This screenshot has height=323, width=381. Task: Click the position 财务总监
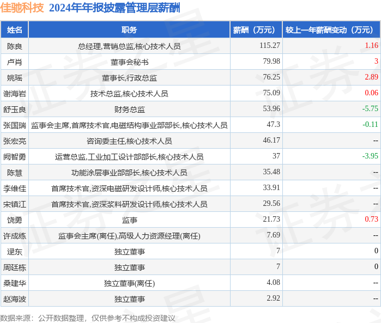[x=129, y=109]
